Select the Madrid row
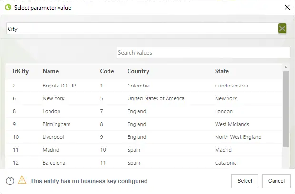This screenshot has width=295, height=194. pos(144,150)
